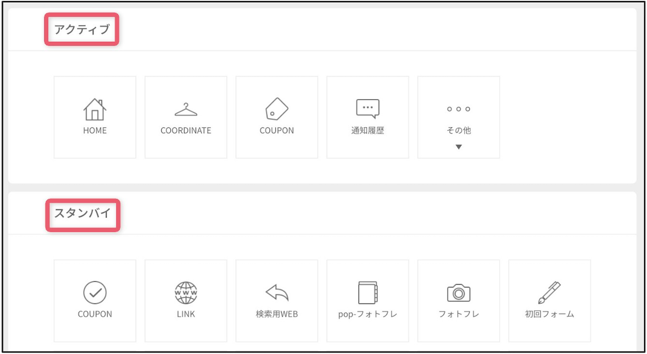
Task: Click the LINK label text
Action: click(186, 314)
